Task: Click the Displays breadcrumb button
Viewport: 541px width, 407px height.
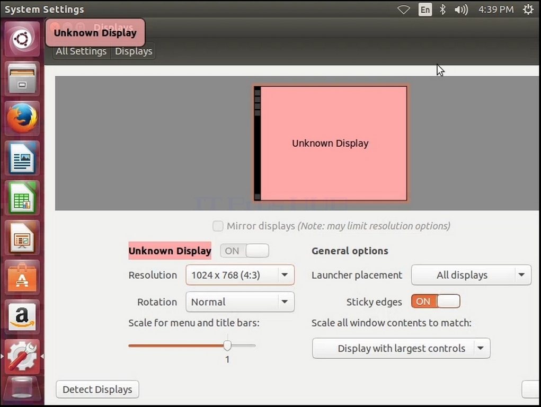Action: coord(134,51)
